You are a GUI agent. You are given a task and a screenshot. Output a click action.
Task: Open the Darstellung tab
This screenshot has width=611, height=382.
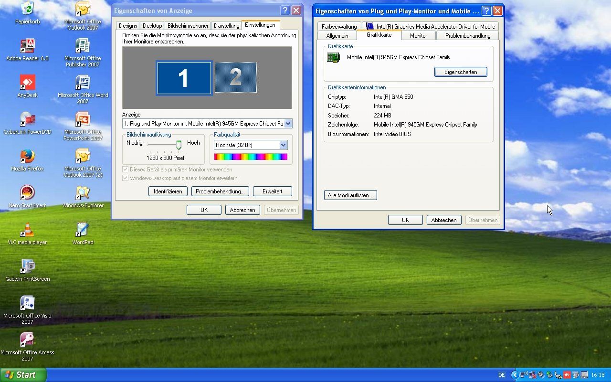(x=226, y=26)
